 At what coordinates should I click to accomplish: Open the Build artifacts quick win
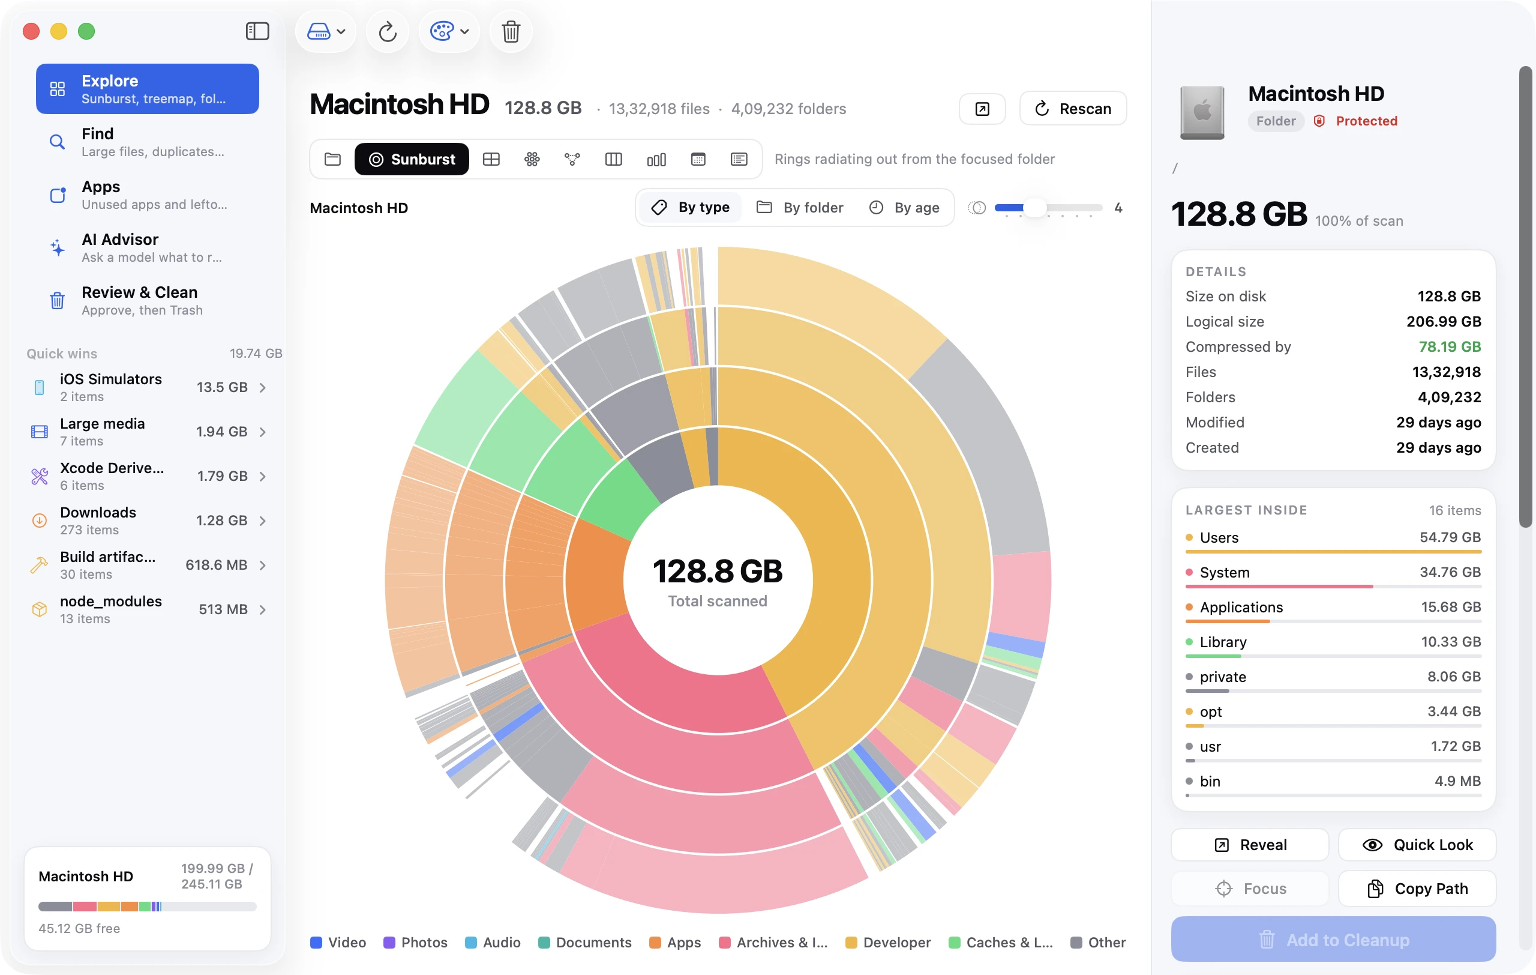pos(148,565)
